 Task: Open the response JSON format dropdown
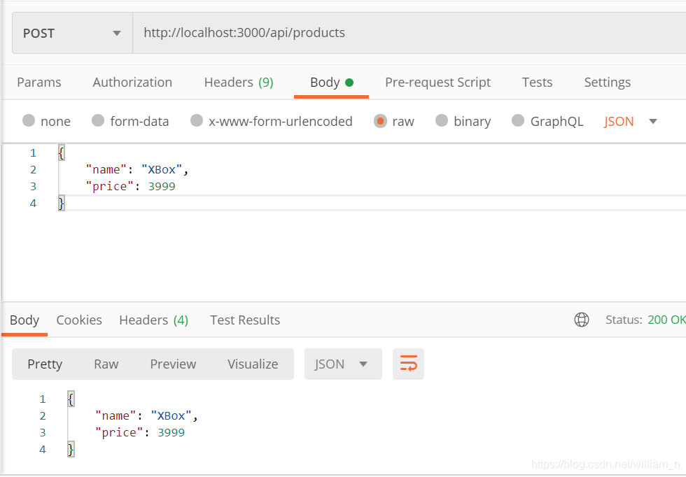point(343,364)
